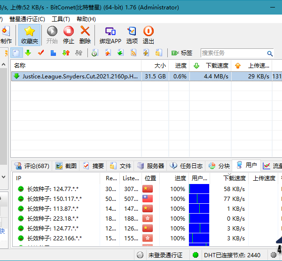Open the 选项 options icon
Screen dimensions: 282x261
[132, 32]
